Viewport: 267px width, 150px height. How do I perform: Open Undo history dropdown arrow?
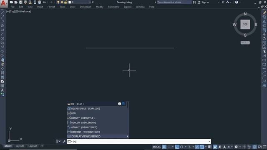[x=48, y=2]
